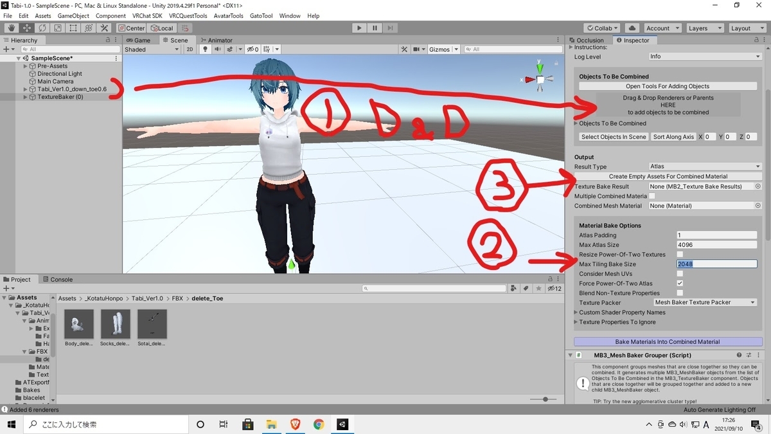Open Shaded draw mode dropdown
771x434 pixels.
tap(153, 50)
